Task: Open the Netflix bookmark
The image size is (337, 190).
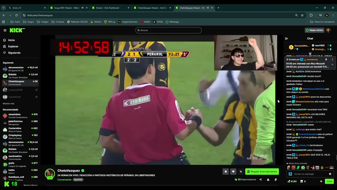Action: tap(145, 22)
